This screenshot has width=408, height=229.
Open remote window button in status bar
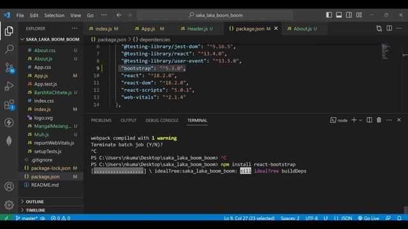pos(6,218)
